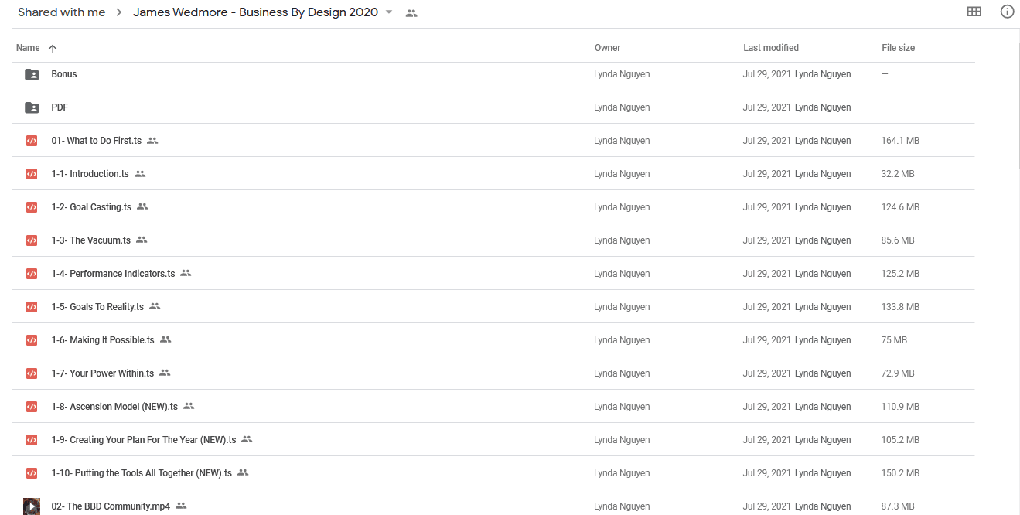Open the folder name dropdown arrow in breadcrumb

[389, 12]
